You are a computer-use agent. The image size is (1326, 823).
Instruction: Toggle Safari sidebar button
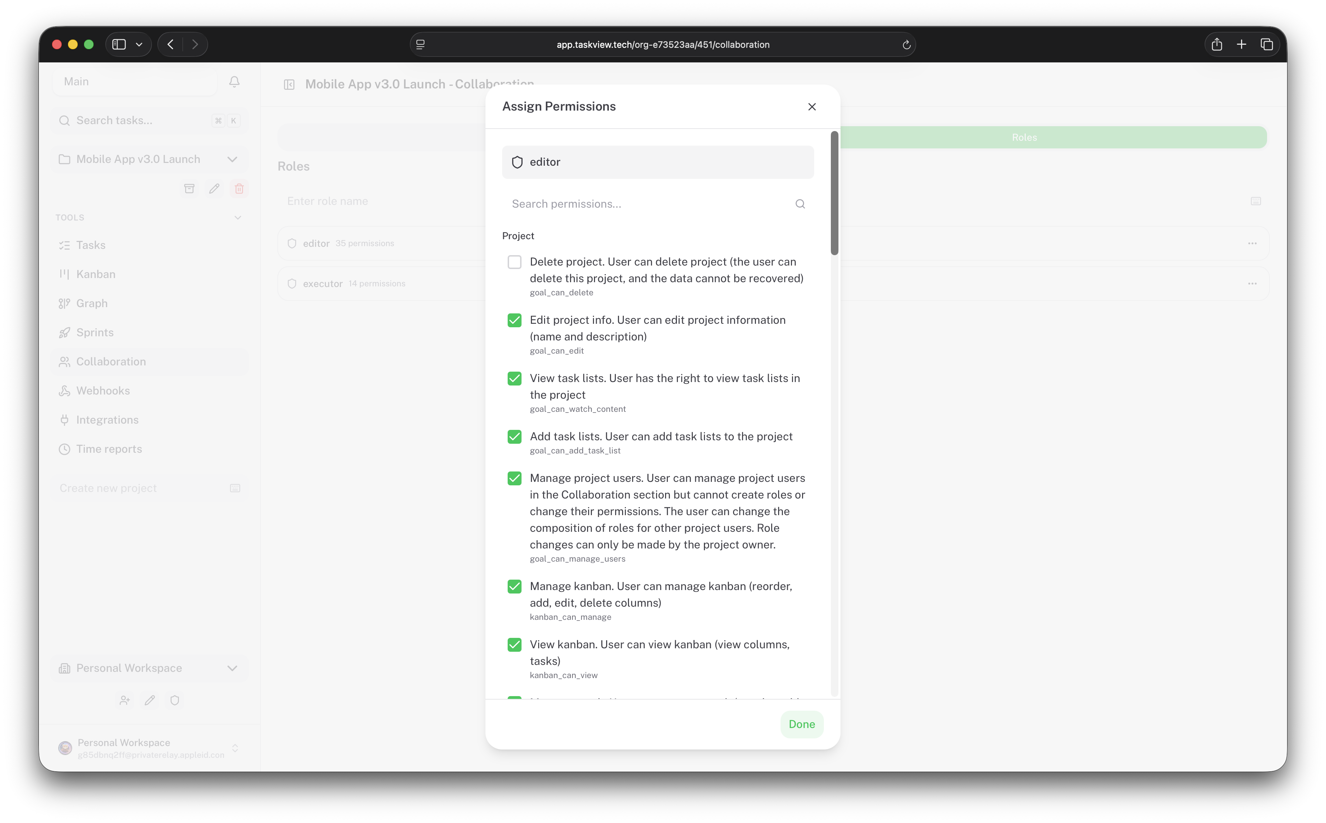click(x=119, y=44)
